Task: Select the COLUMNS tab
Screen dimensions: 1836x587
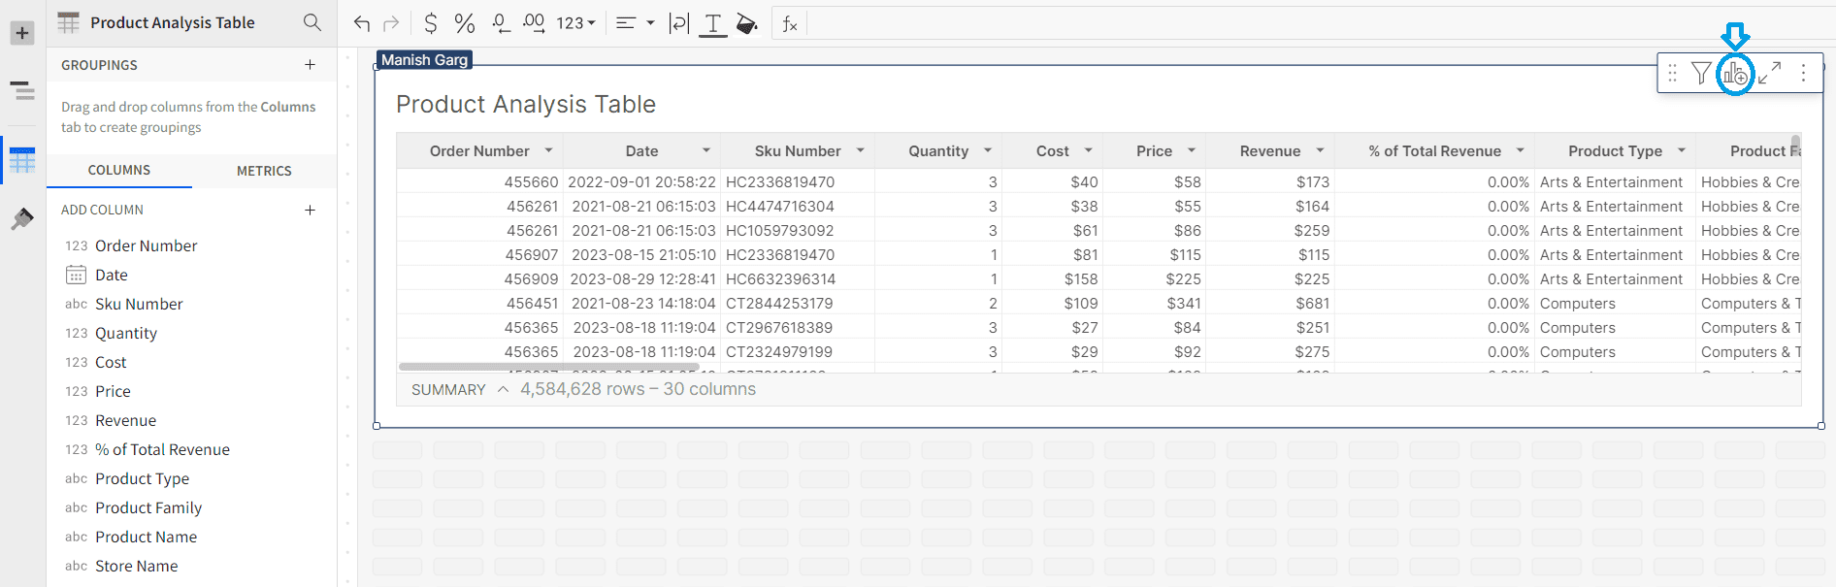Action: click(x=119, y=171)
